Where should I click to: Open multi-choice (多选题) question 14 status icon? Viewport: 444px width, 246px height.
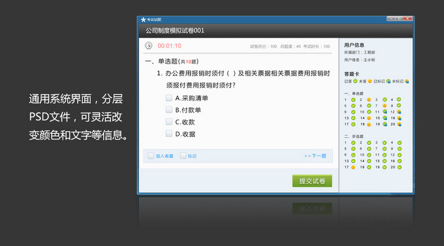[x=369, y=161]
